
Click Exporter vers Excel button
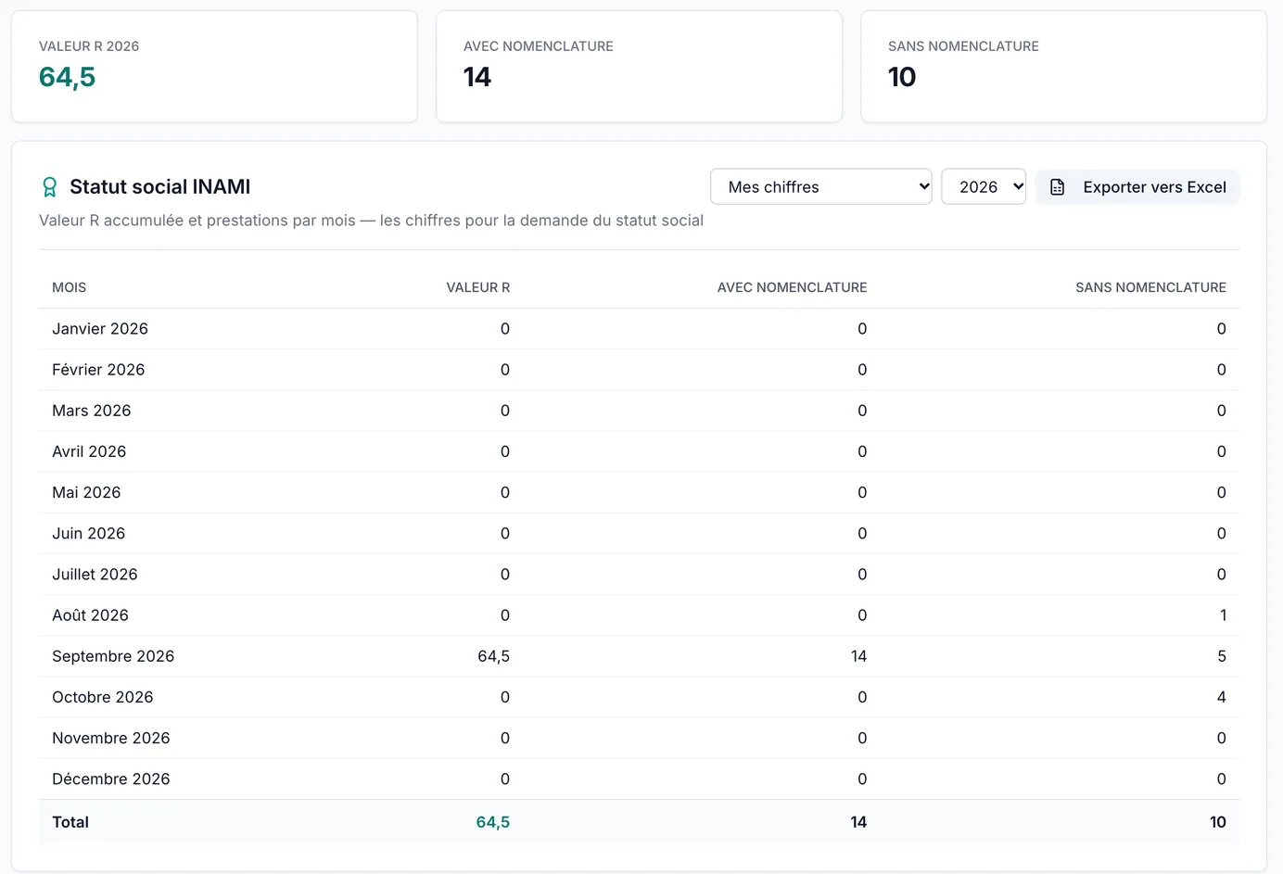coord(1137,187)
